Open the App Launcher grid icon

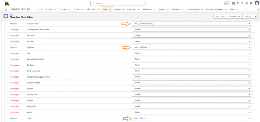[5, 9]
